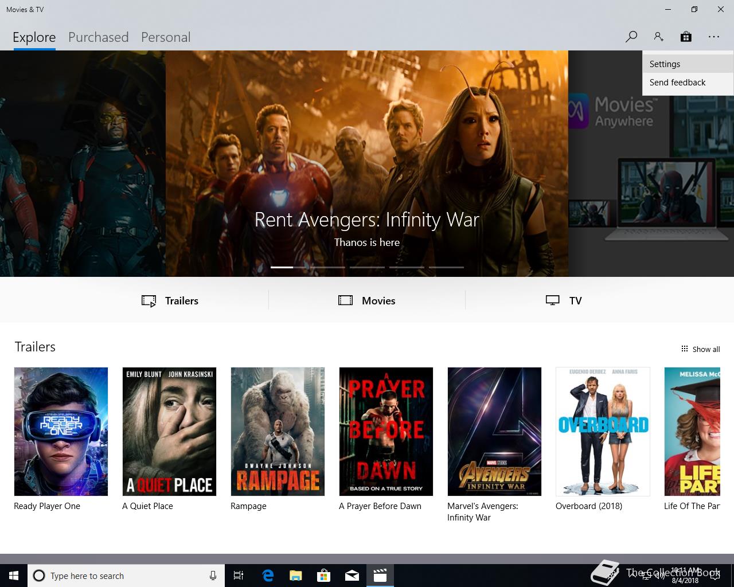Click the 'Overboard (2018)' title text

pos(589,506)
